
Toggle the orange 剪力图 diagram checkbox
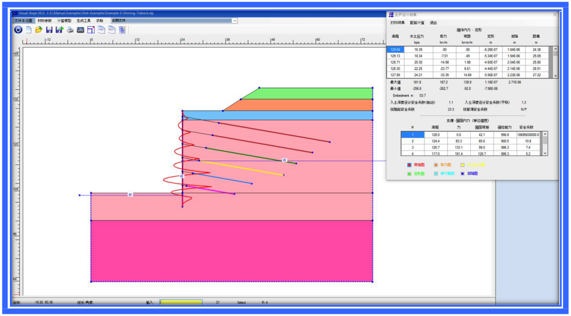click(437, 165)
